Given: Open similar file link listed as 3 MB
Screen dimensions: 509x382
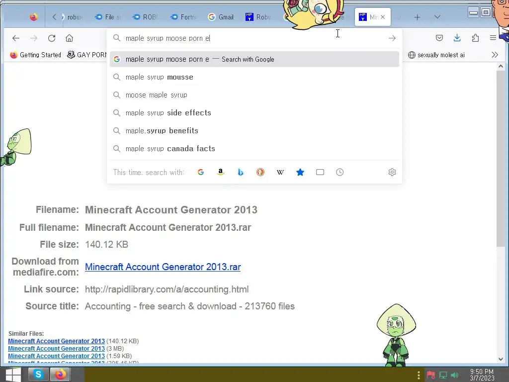Looking at the screenshot, I should click(x=57, y=349).
